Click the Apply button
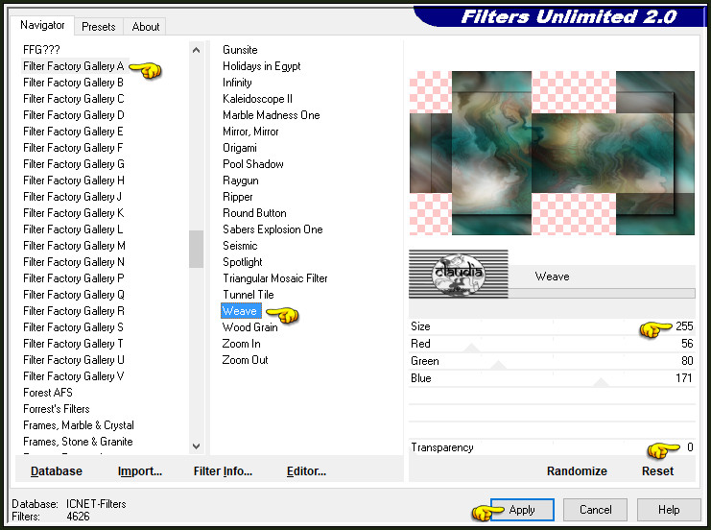This screenshot has height=530, width=711. click(522, 510)
